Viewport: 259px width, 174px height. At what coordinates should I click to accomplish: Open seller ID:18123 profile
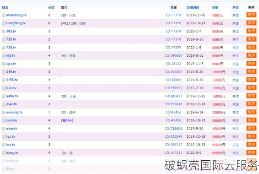click(174, 64)
